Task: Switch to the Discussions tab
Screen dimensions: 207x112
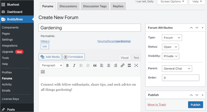Action: pyautogui.click(x=68, y=6)
